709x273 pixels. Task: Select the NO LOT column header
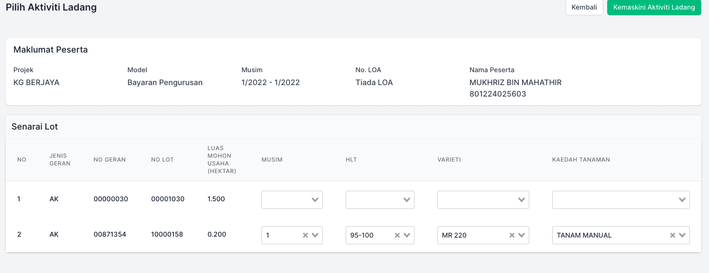tap(163, 160)
